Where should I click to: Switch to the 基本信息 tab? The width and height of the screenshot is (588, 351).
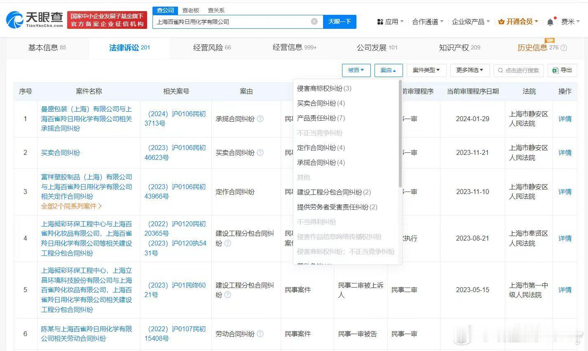47,48
